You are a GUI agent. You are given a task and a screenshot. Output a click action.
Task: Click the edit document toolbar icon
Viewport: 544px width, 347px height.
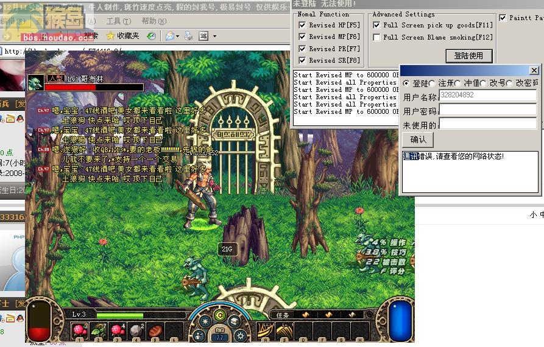[x=203, y=36]
